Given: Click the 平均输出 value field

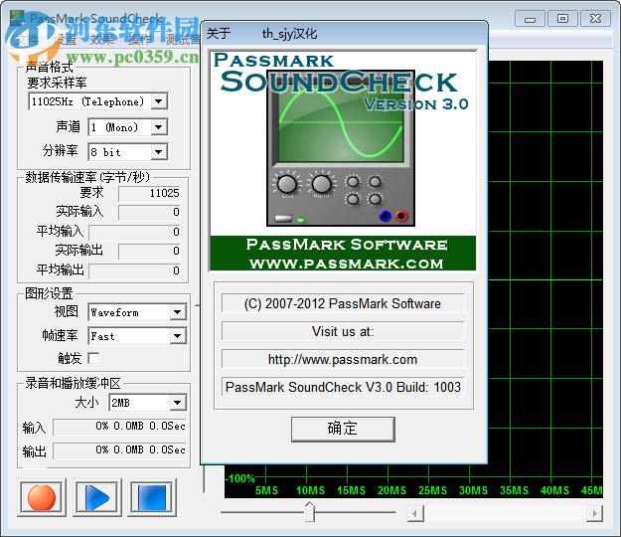Looking at the screenshot, I should click(x=135, y=271).
